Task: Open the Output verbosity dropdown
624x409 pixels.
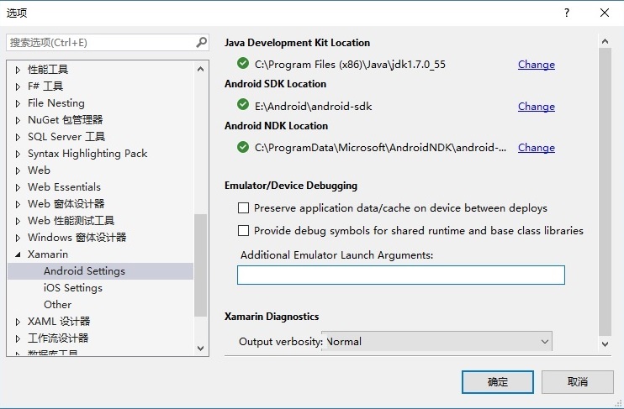Action: (x=437, y=341)
